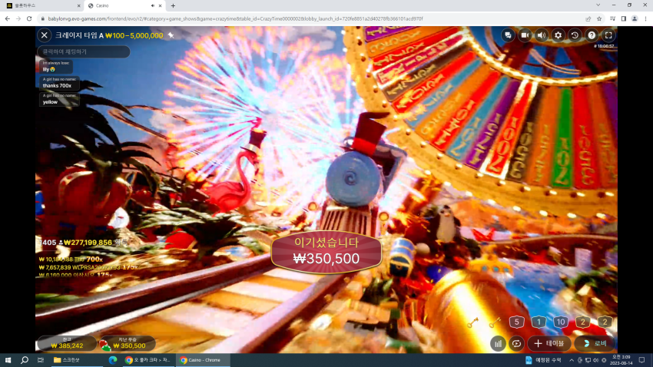Open Windows search on the taskbar
Screen dimensions: 653x367
pyautogui.click(x=25, y=360)
